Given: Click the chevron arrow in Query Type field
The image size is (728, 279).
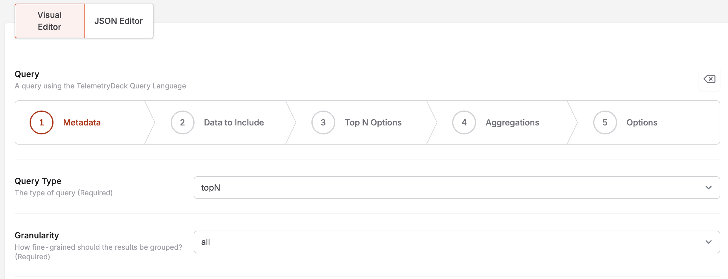Looking at the screenshot, I should click(708, 188).
